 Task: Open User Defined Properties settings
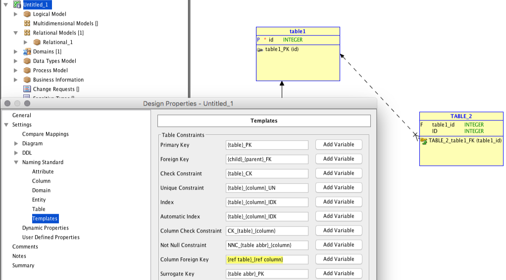point(51,237)
